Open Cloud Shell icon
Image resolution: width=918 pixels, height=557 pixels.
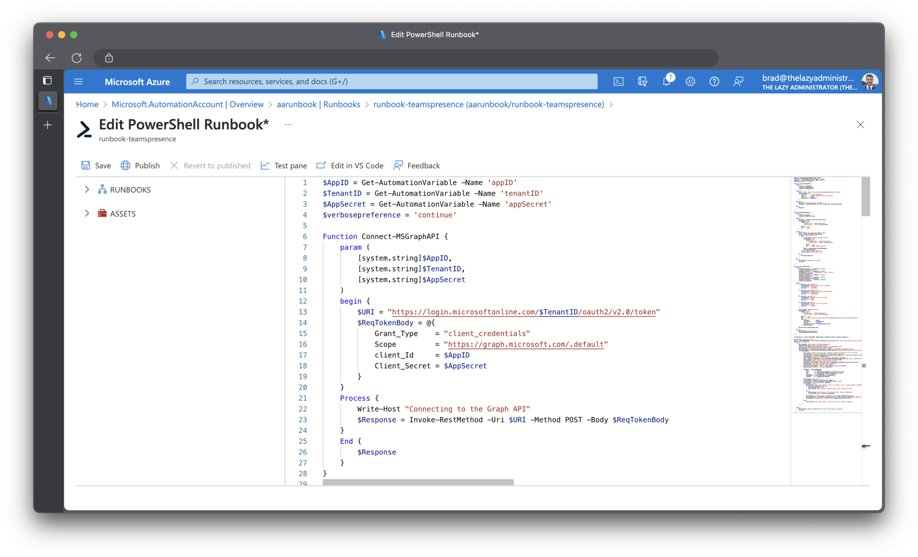pyautogui.click(x=618, y=82)
